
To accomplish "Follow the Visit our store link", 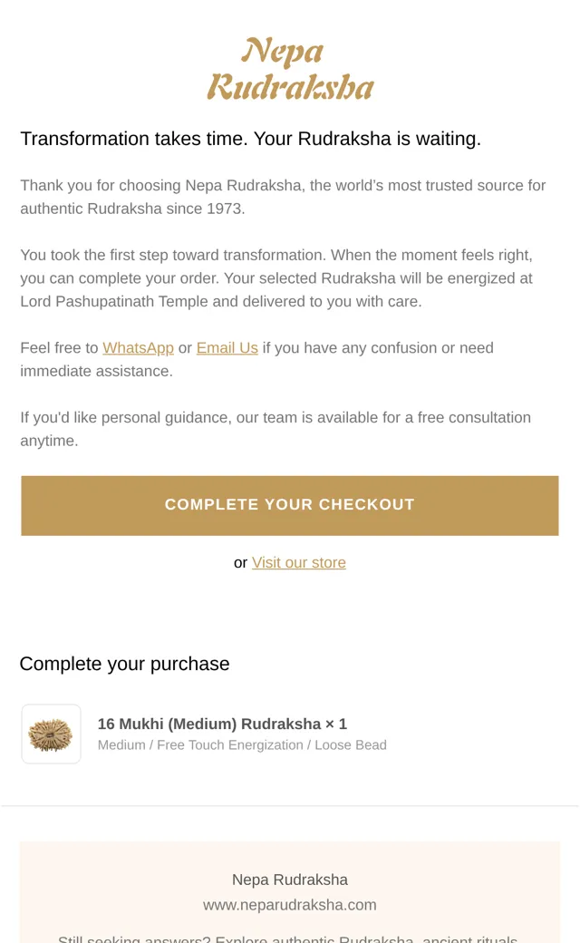I will pyautogui.click(x=299, y=563).
